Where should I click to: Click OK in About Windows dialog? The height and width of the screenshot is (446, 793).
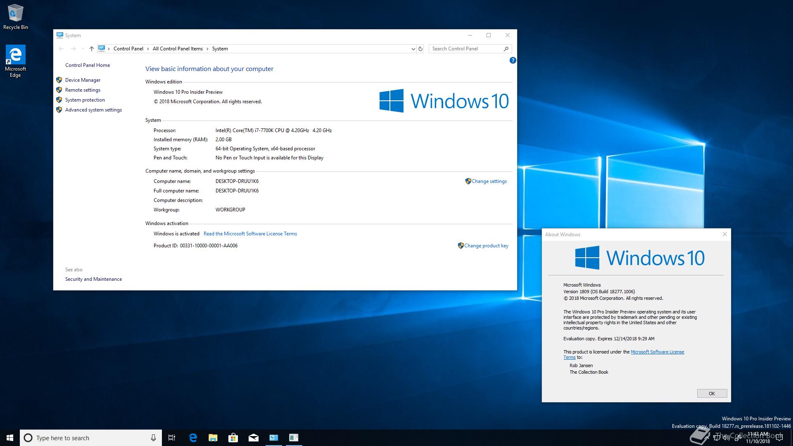coord(712,394)
